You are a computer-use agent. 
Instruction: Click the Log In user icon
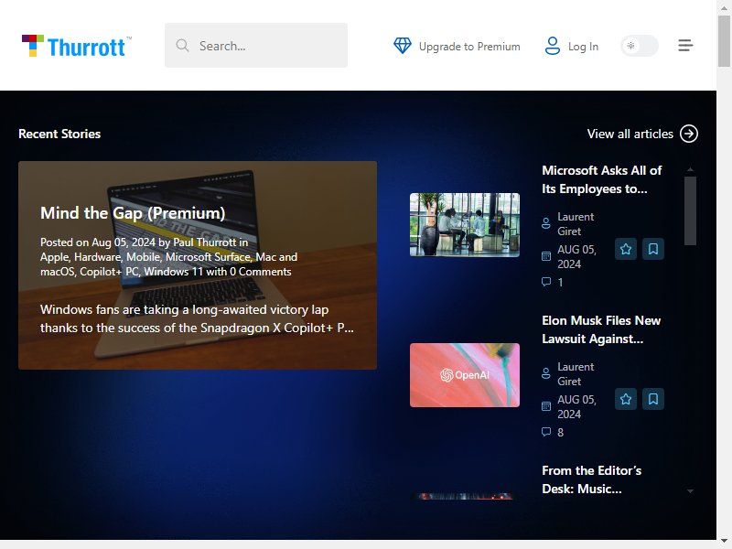(553, 46)
